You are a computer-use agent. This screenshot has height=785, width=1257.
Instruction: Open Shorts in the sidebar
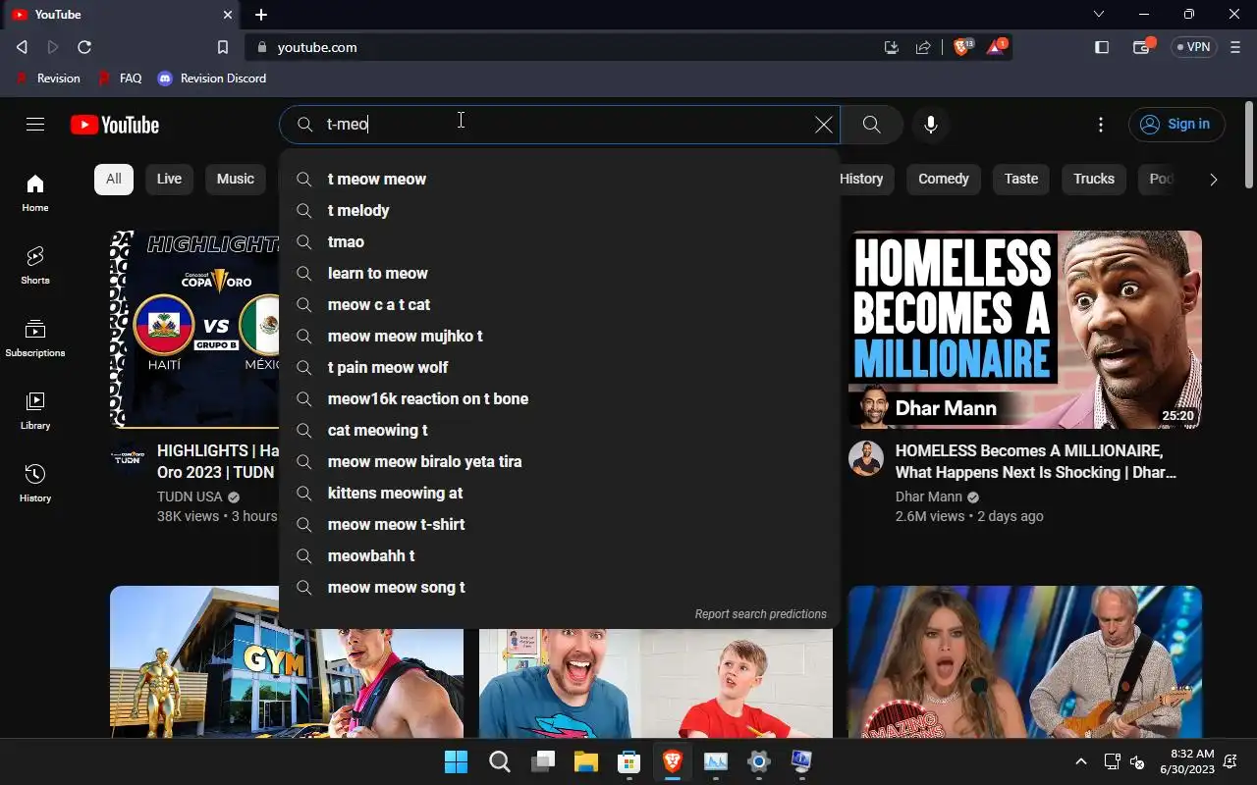point(35,265)
